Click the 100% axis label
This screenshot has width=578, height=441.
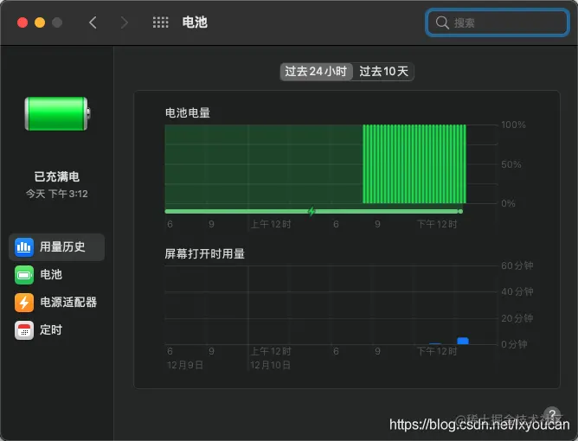click(x=513, y=125)
